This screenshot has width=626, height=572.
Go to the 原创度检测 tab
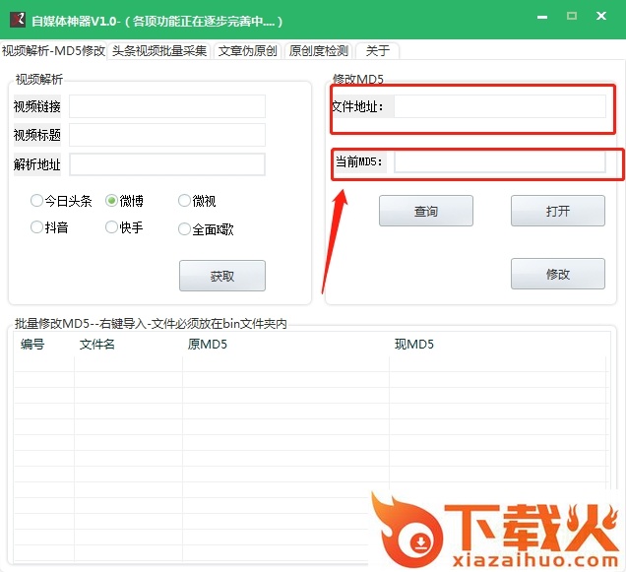point(318,51)
